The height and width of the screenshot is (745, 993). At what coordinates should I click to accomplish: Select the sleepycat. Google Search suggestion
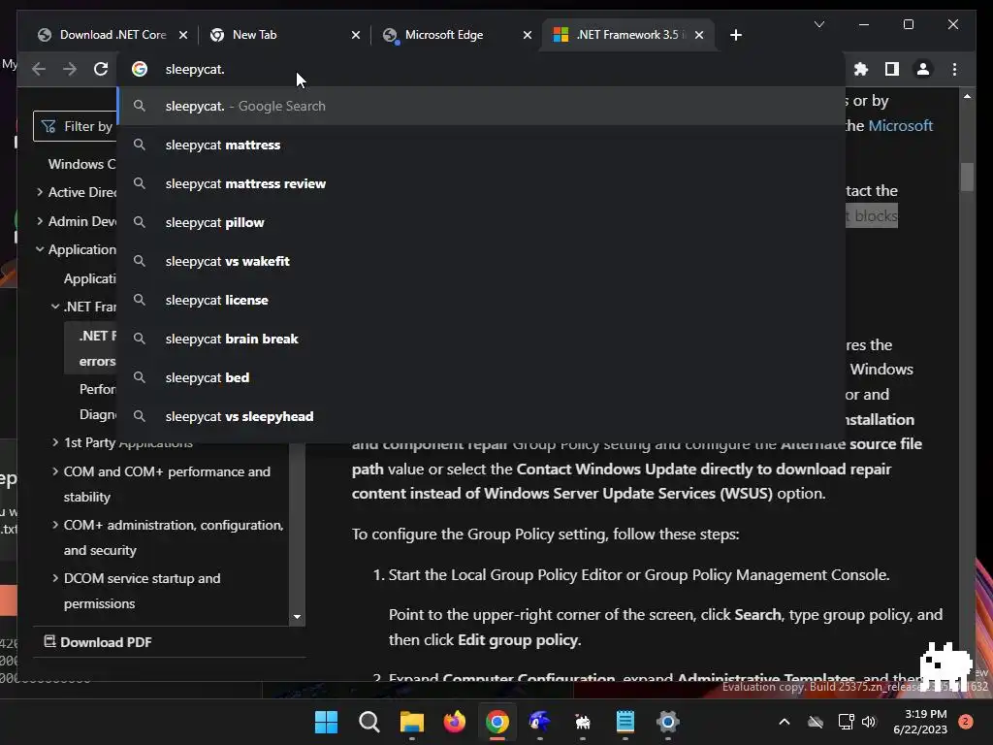[x=481, y=106]
